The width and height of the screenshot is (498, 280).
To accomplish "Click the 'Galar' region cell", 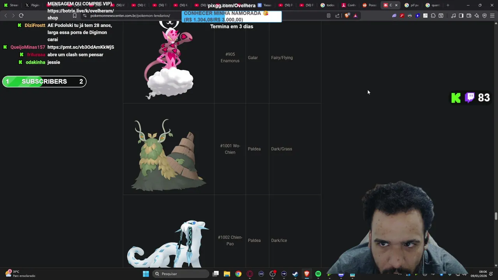I will 253,58.
